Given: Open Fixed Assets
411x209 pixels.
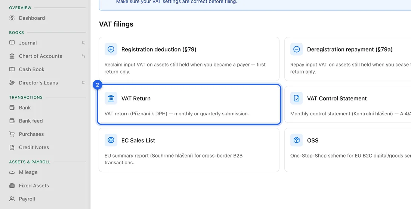Looking at the screenshot, I should tap(34, 186).
